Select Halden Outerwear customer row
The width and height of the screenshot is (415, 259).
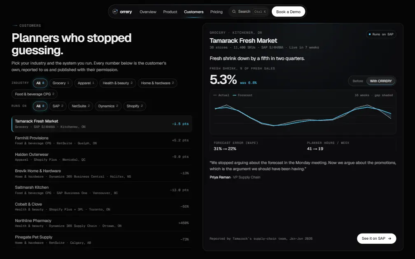point(102,157)
